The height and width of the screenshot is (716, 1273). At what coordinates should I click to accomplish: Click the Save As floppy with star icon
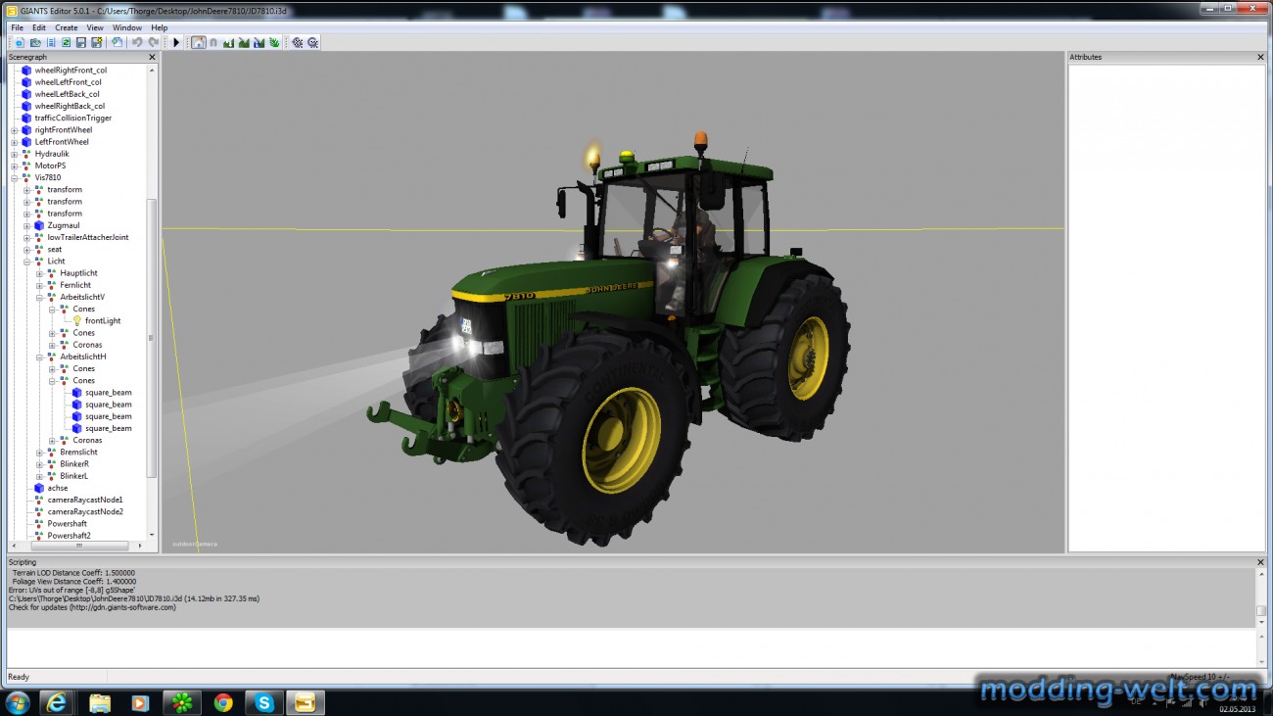(x=97, y=42)
